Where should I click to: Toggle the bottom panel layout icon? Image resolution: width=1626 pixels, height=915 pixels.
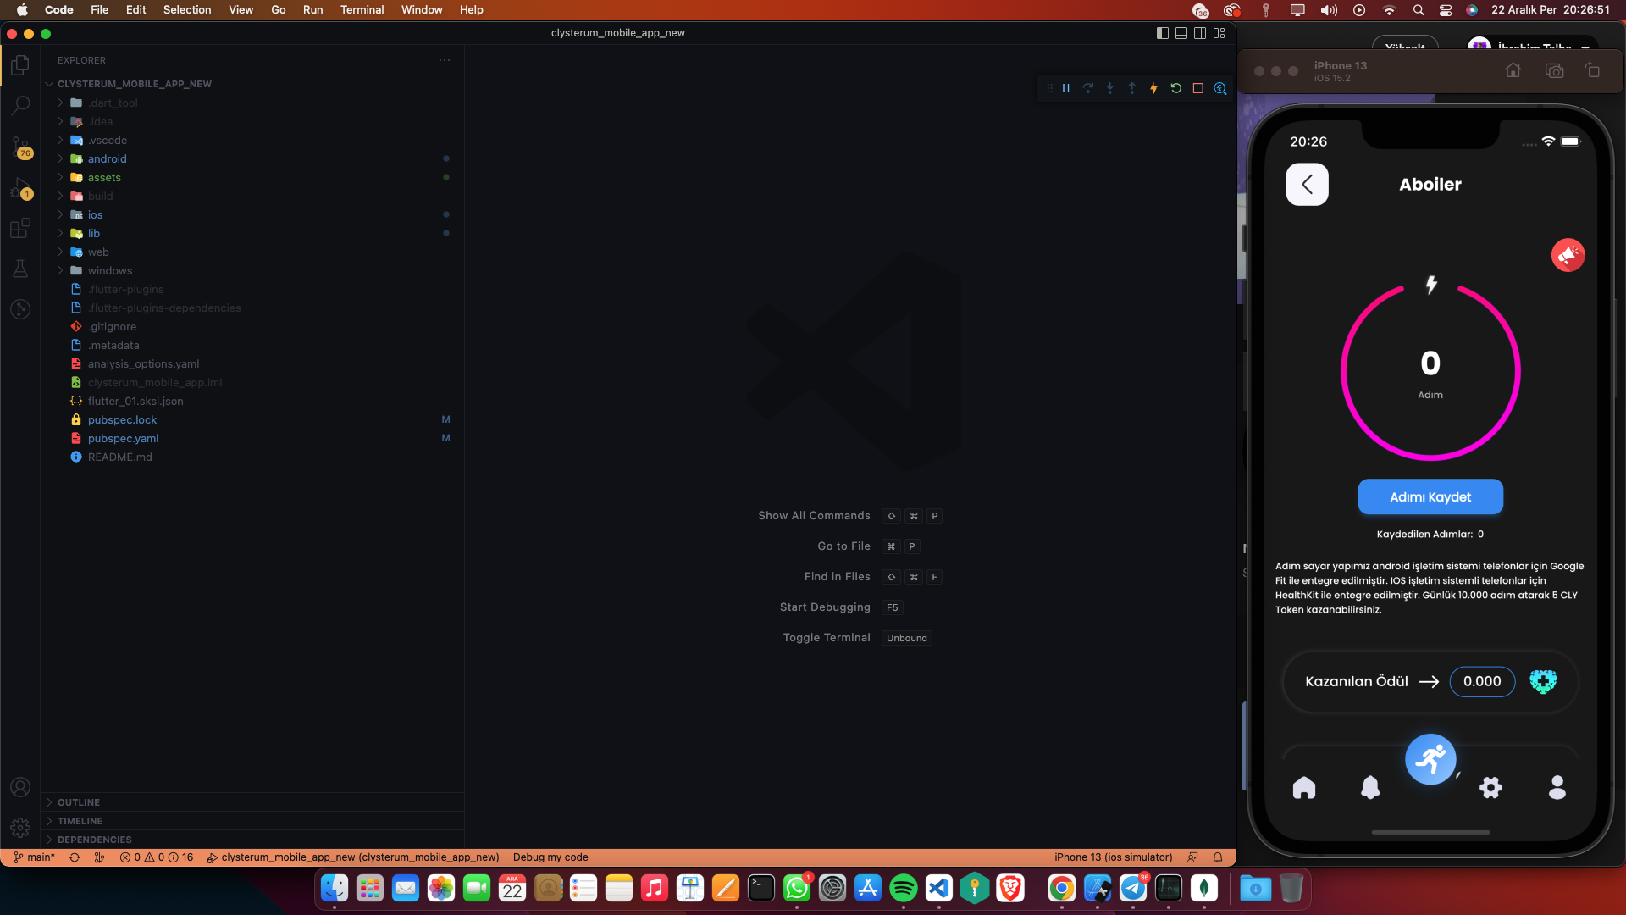(x=1181, y=33)
